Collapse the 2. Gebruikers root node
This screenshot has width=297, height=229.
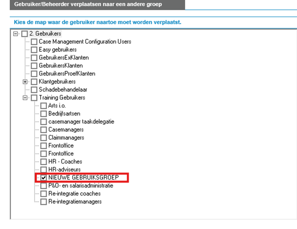pyautogui.click(x=15, y=34)
